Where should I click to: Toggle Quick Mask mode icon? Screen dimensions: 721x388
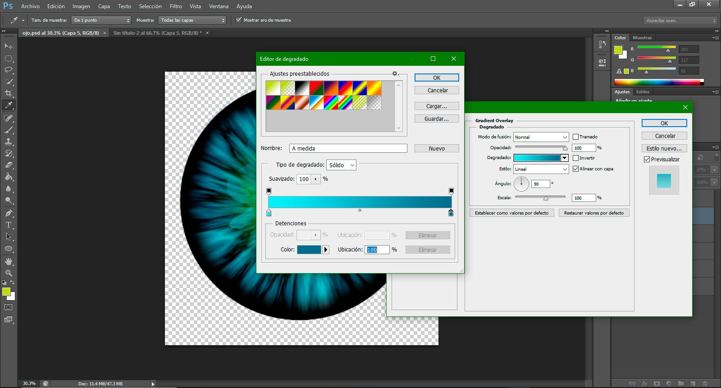pyautogui.click(x=9, y=307)
